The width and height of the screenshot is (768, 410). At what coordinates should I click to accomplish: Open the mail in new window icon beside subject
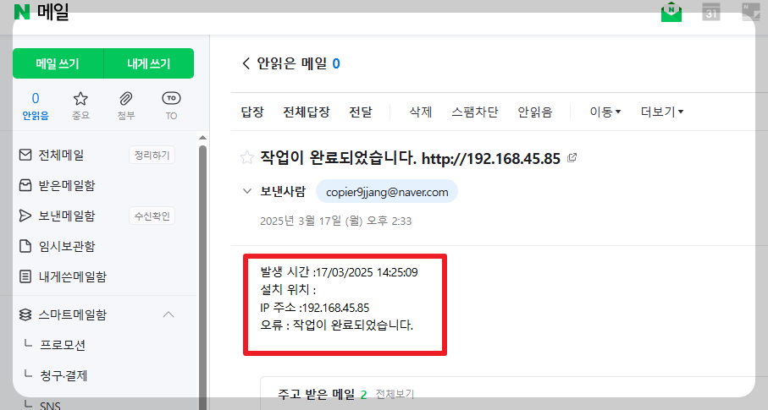pyautogui.click(x=572, y=157)
